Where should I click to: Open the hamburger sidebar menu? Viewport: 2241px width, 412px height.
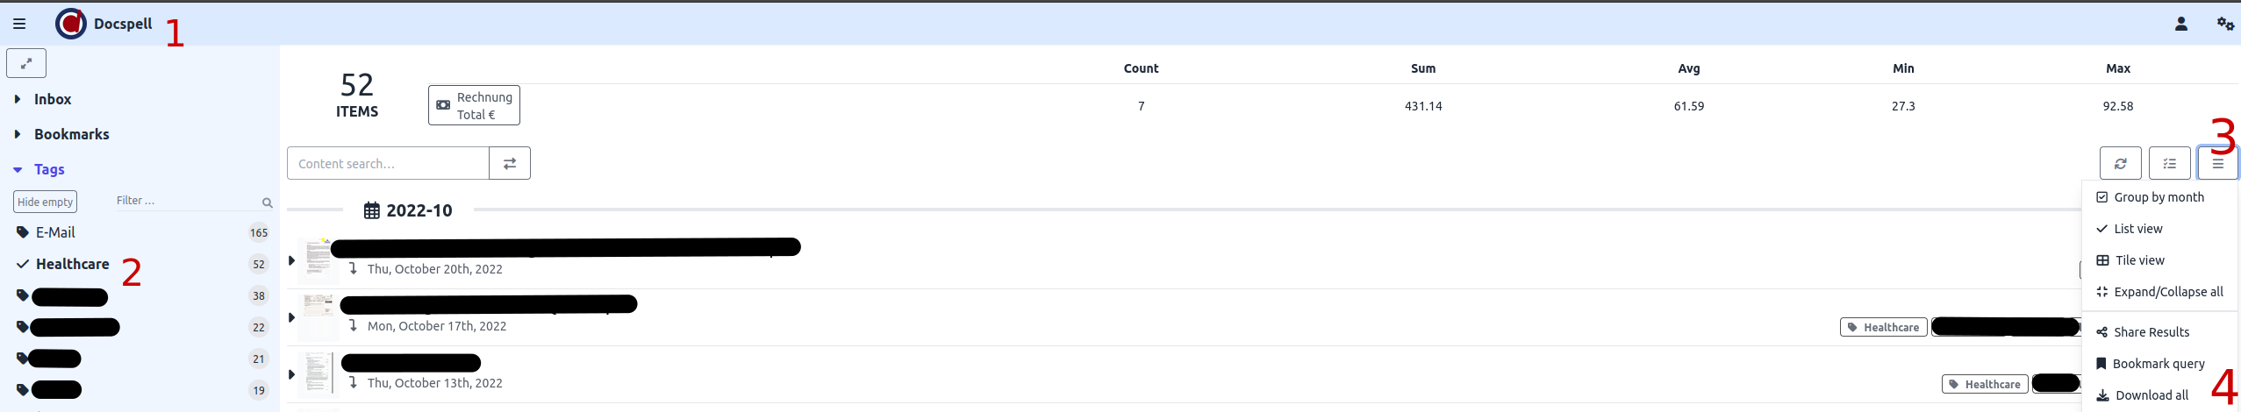click(19, 24)
